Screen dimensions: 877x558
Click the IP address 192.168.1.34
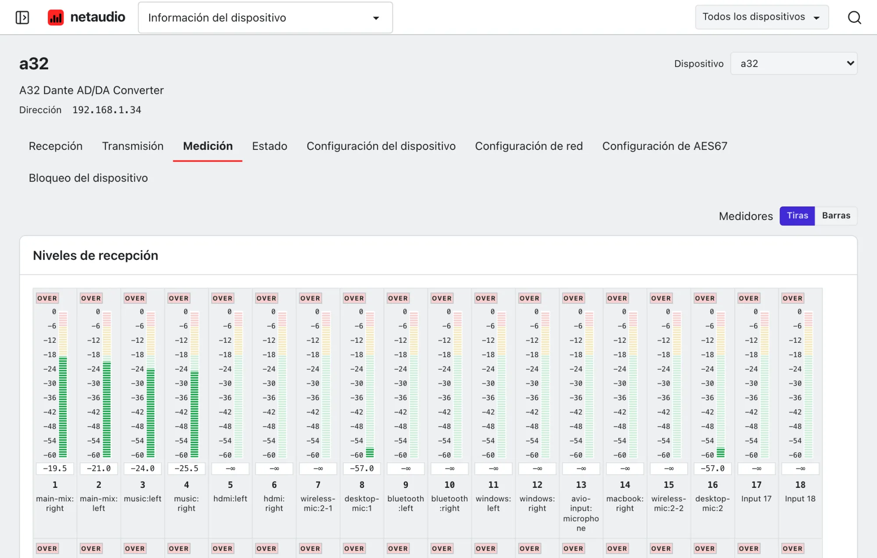coord(107,110)
